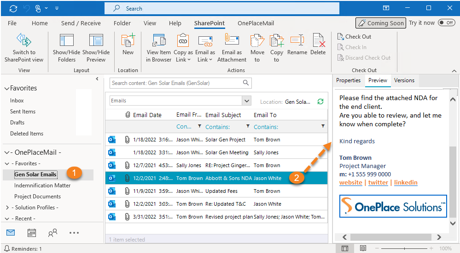Click the Folder ribbon tab
Viewport: 460px width, 253px height.
coord(122,23)
